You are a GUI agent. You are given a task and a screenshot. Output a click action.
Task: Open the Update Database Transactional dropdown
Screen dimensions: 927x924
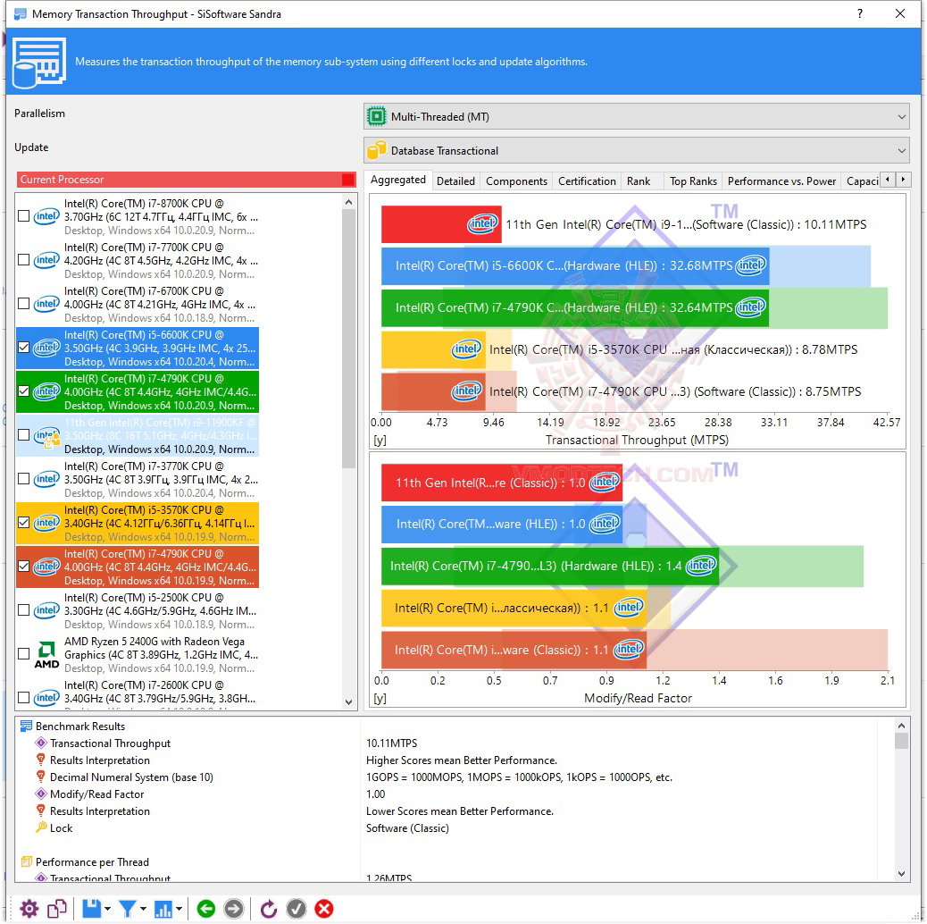[636, 150]
